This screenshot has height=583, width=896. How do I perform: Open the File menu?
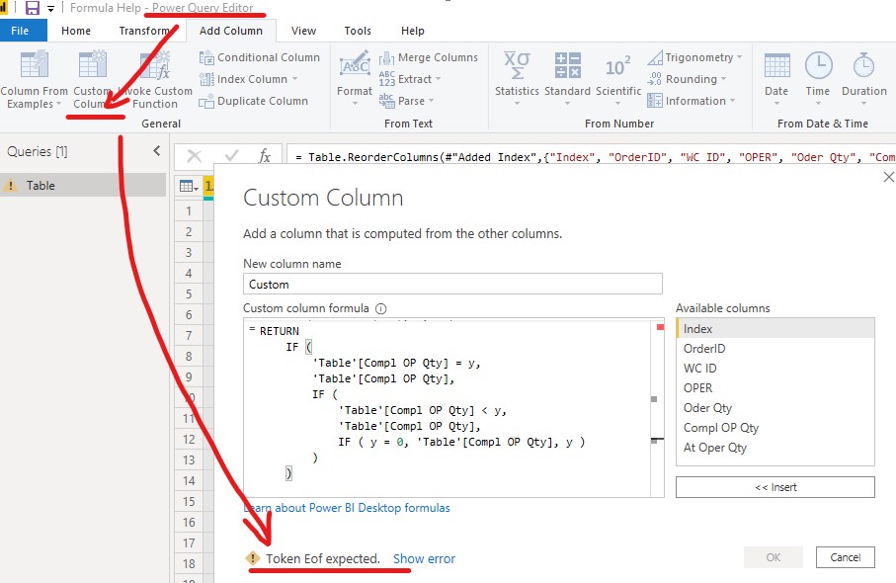tap(20, 31)
